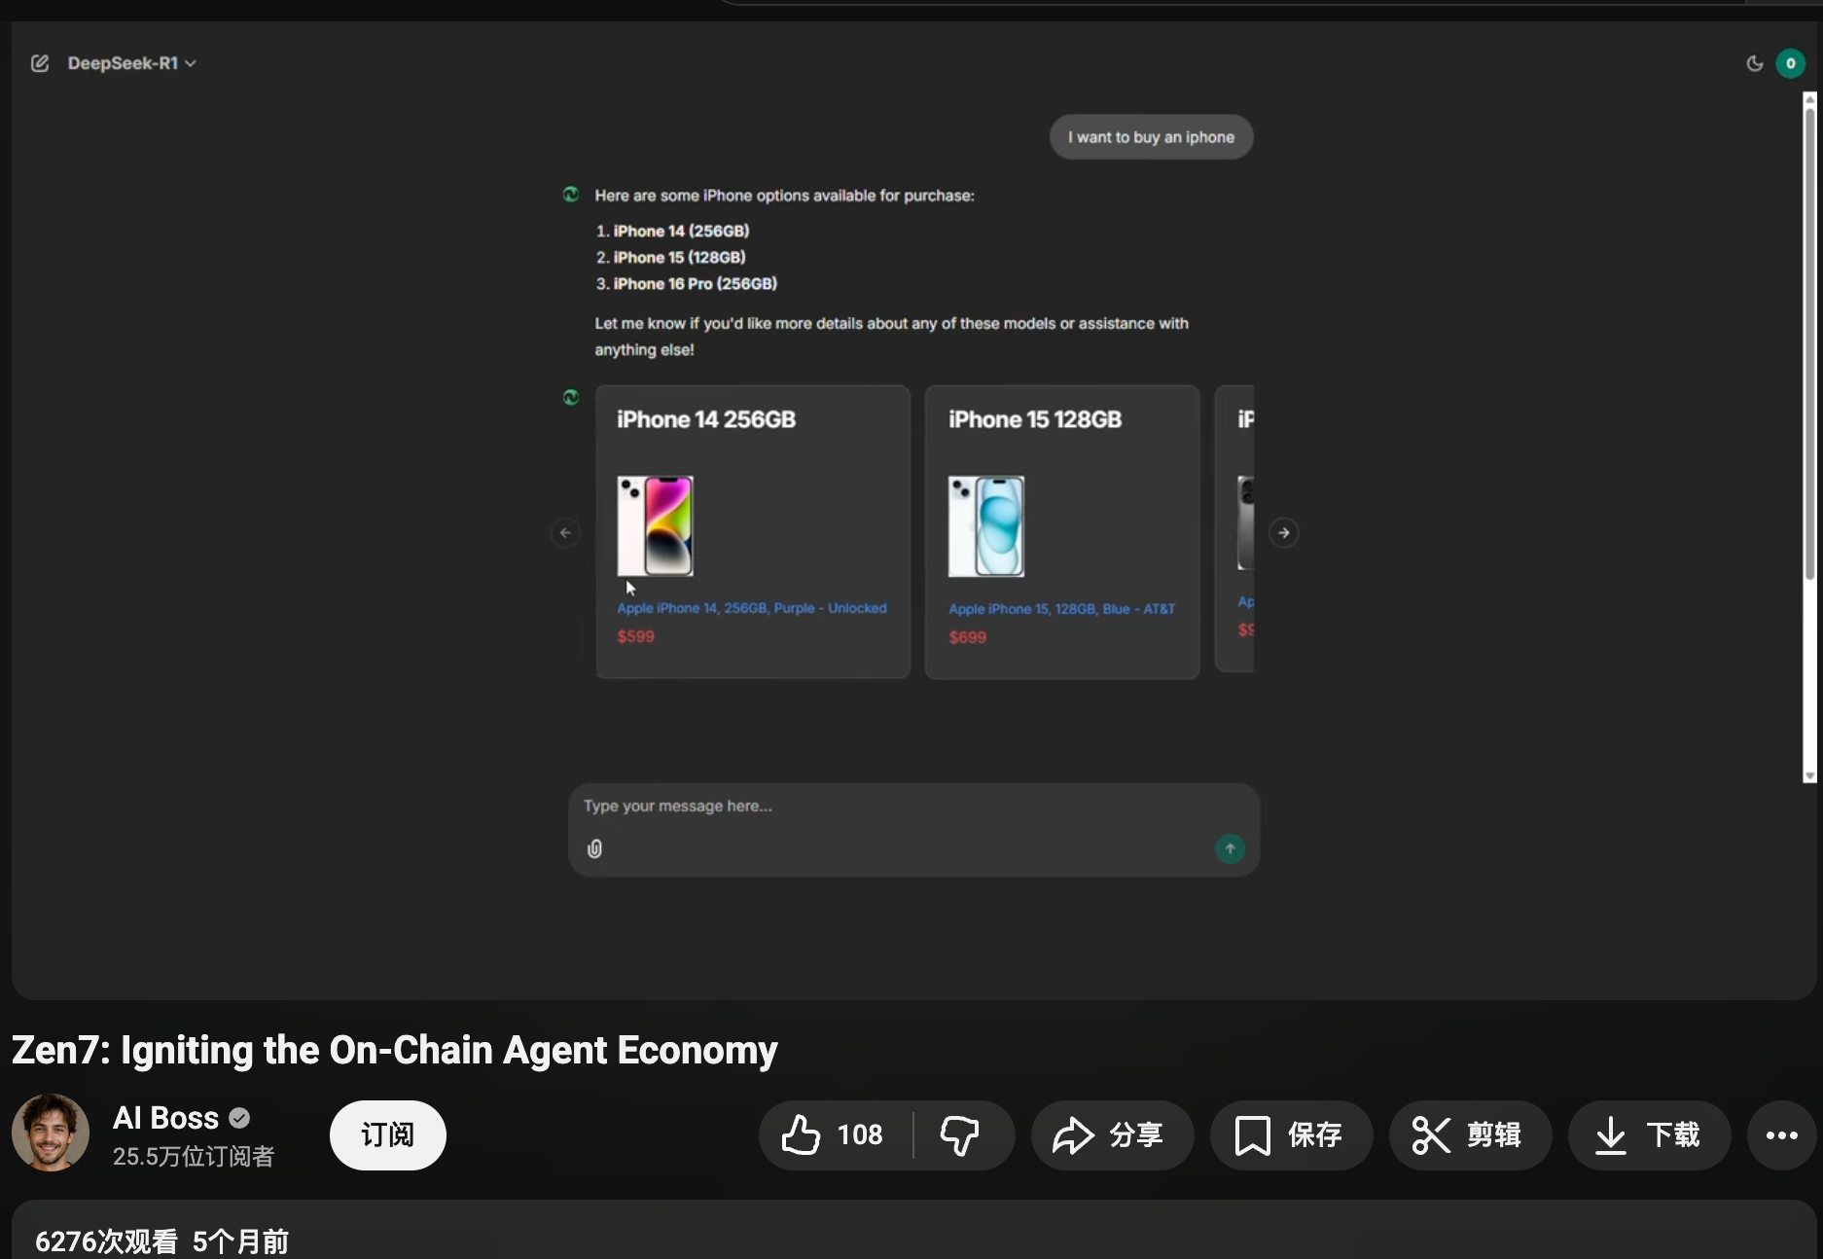Viewport: 1823px width, 1259px height.
Task: Open the iPhone 14 256GB product image
Action: (656, 526)
